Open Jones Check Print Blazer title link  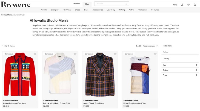point(94,103)
